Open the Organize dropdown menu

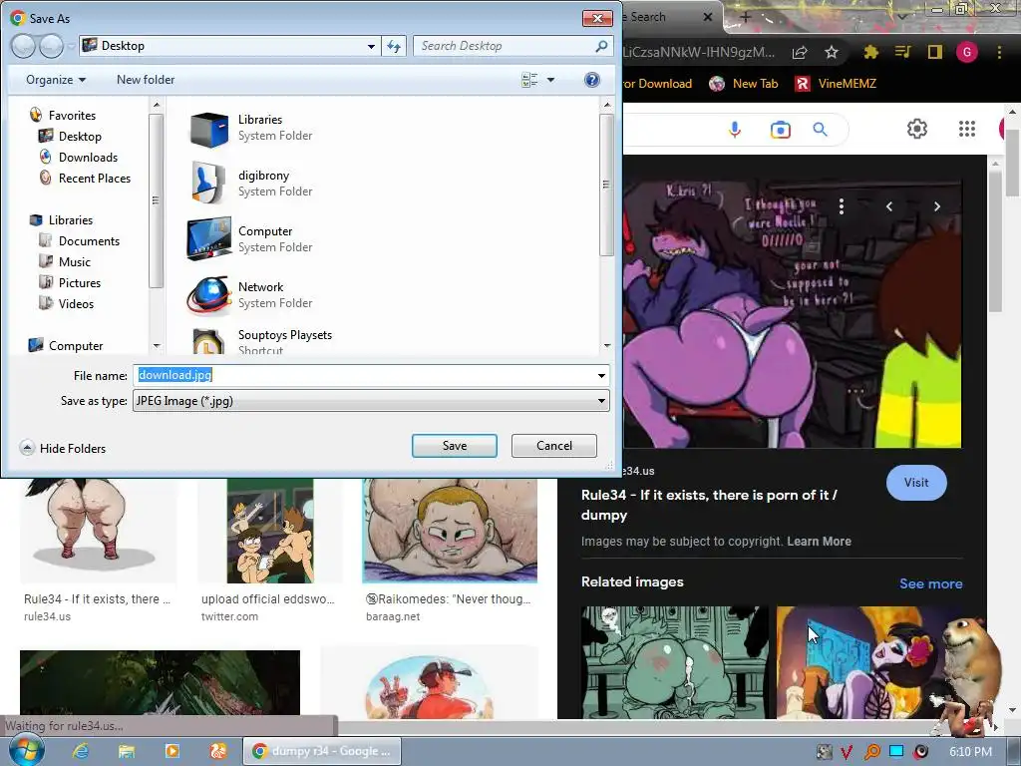[56, 80]
